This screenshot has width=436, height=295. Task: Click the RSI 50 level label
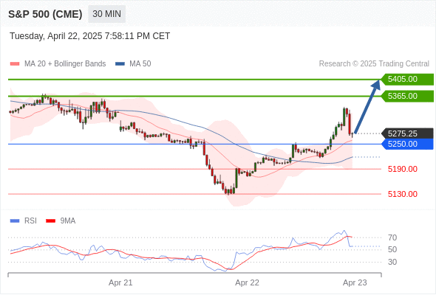392,249
